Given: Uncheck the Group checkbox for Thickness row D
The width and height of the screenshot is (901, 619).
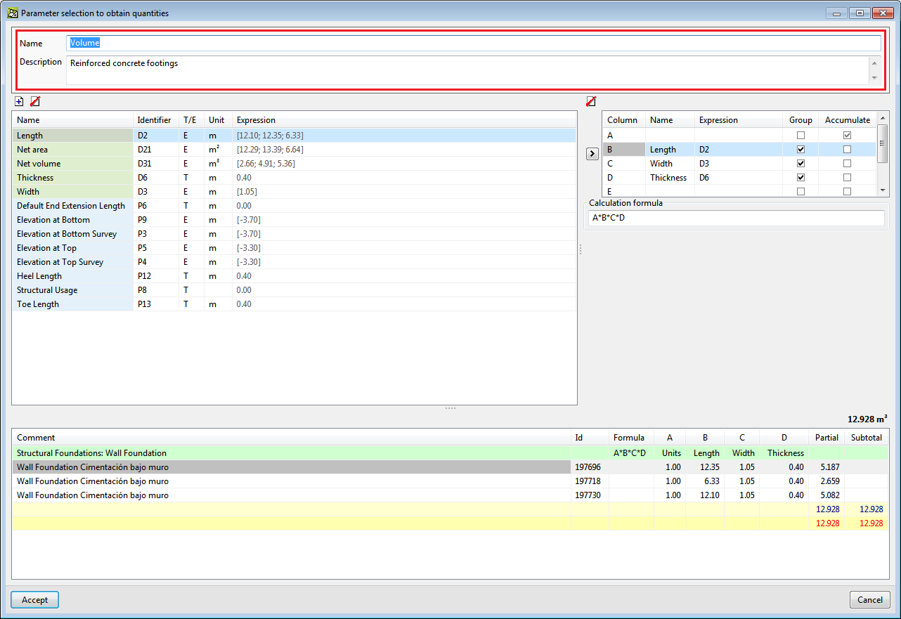Looking at the screenshot, I should [800, 178].
